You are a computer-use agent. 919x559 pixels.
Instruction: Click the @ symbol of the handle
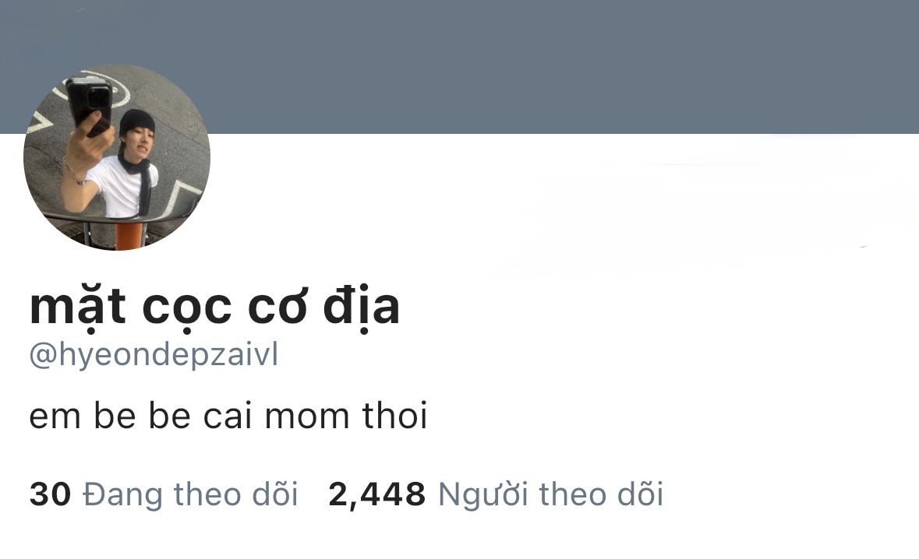pyautogui.click(x=43, y=357)
